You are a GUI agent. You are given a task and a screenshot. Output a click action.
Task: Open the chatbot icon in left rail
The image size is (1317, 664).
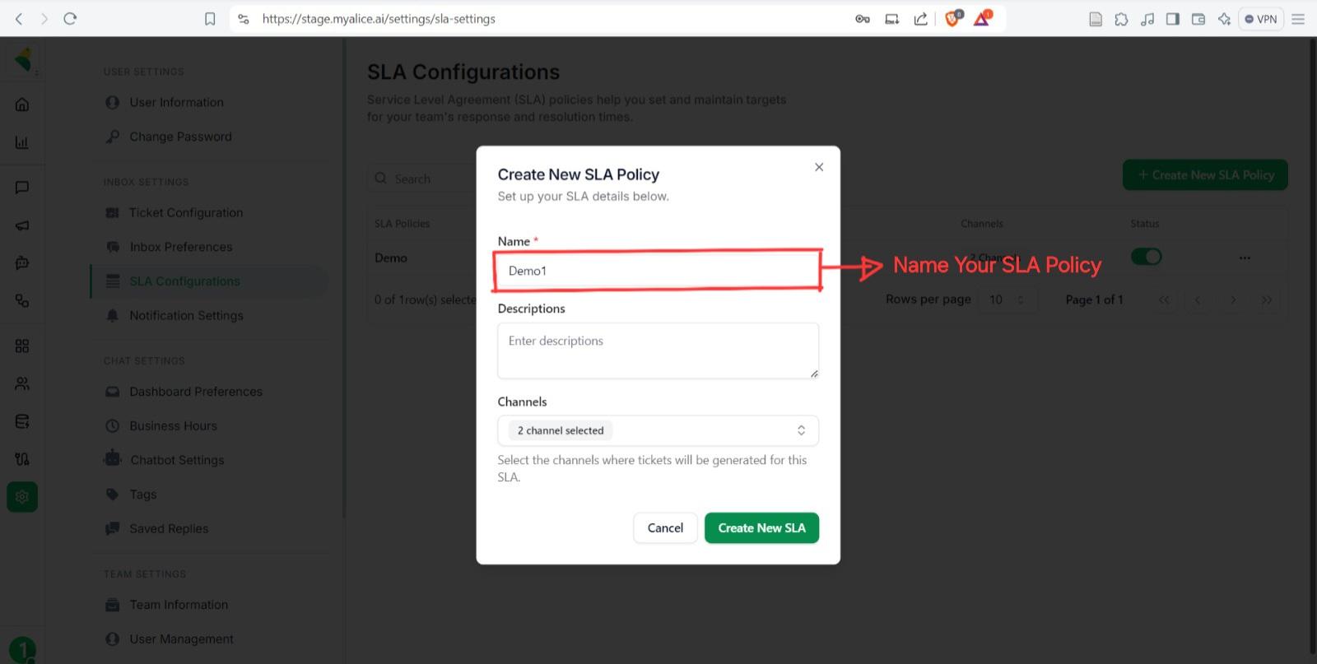pos(22,263)
